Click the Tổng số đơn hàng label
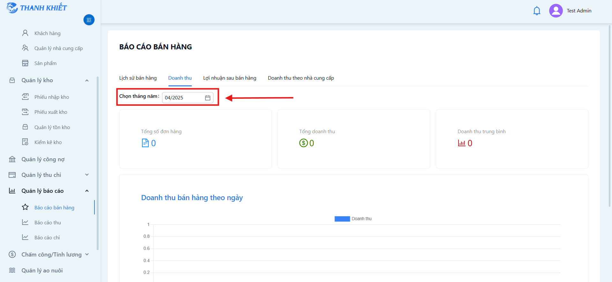 coord(161,132)
